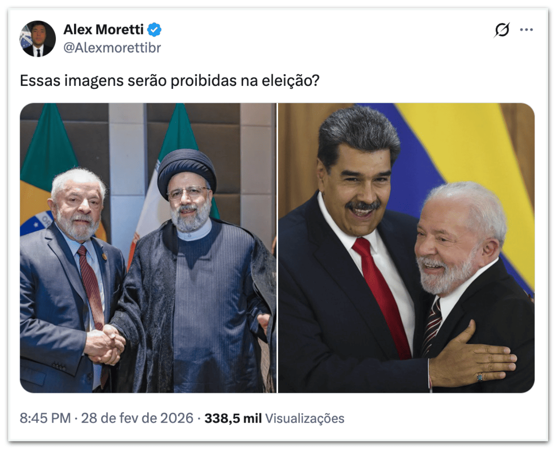Screen dimensions: 557x453
Task: Open Alex Moretti's profile avatar
Action: coord(37,38)
